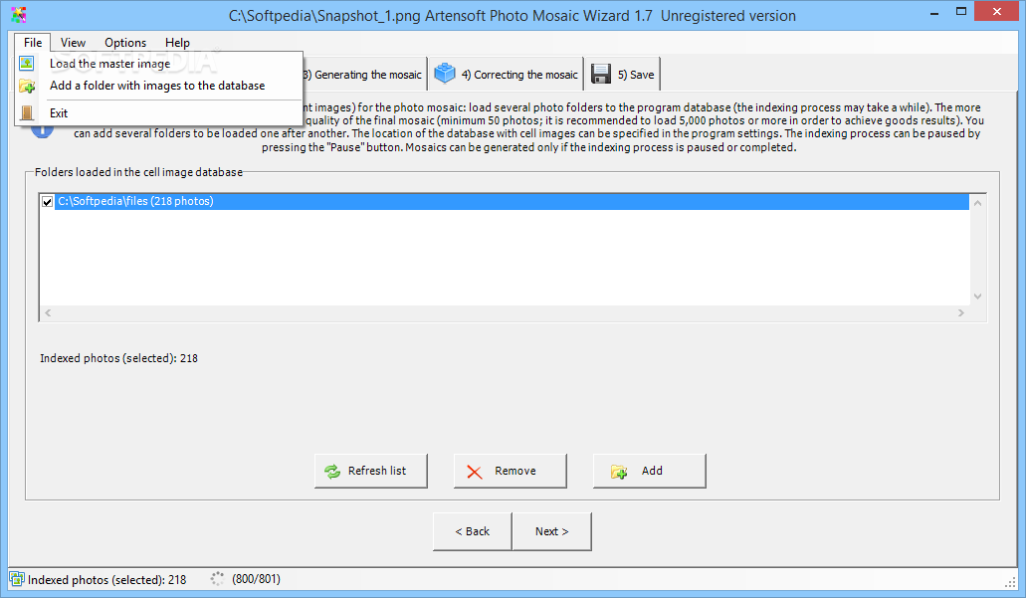Click the folder list scroll up arrow
Viewport: 1026px width, 598px height.
pyautogui.click(x=977, y=203)
